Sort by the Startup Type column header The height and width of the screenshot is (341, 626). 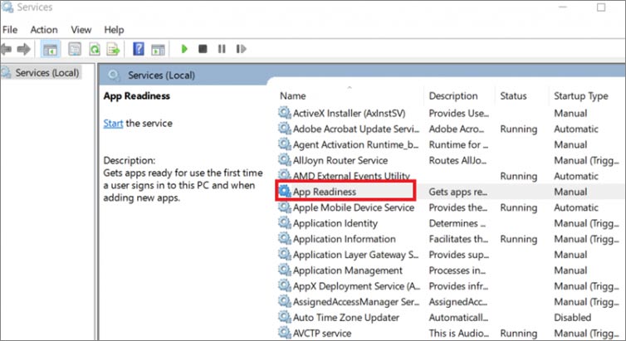click(581, 96)
